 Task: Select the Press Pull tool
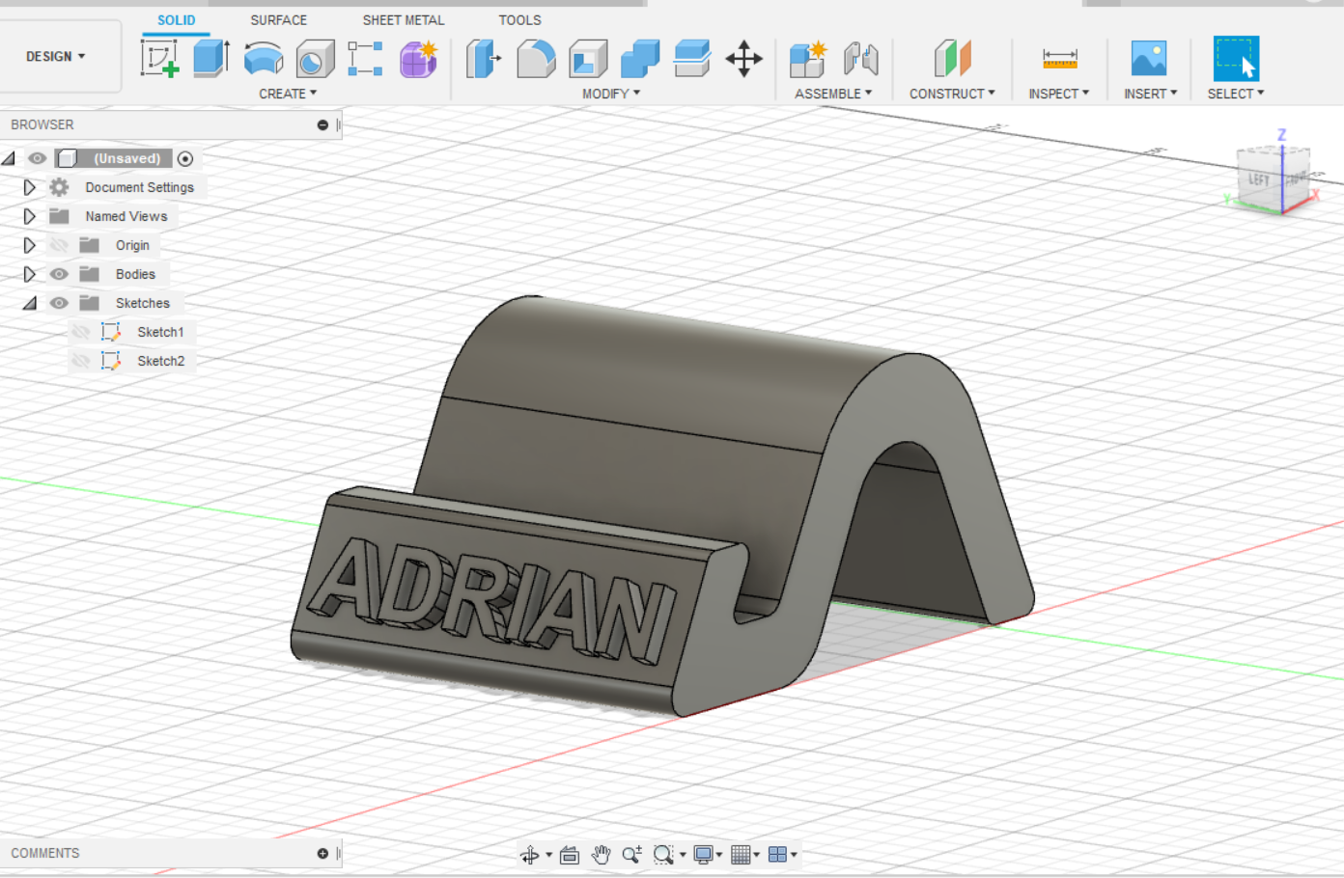click(x=484, y=59)
